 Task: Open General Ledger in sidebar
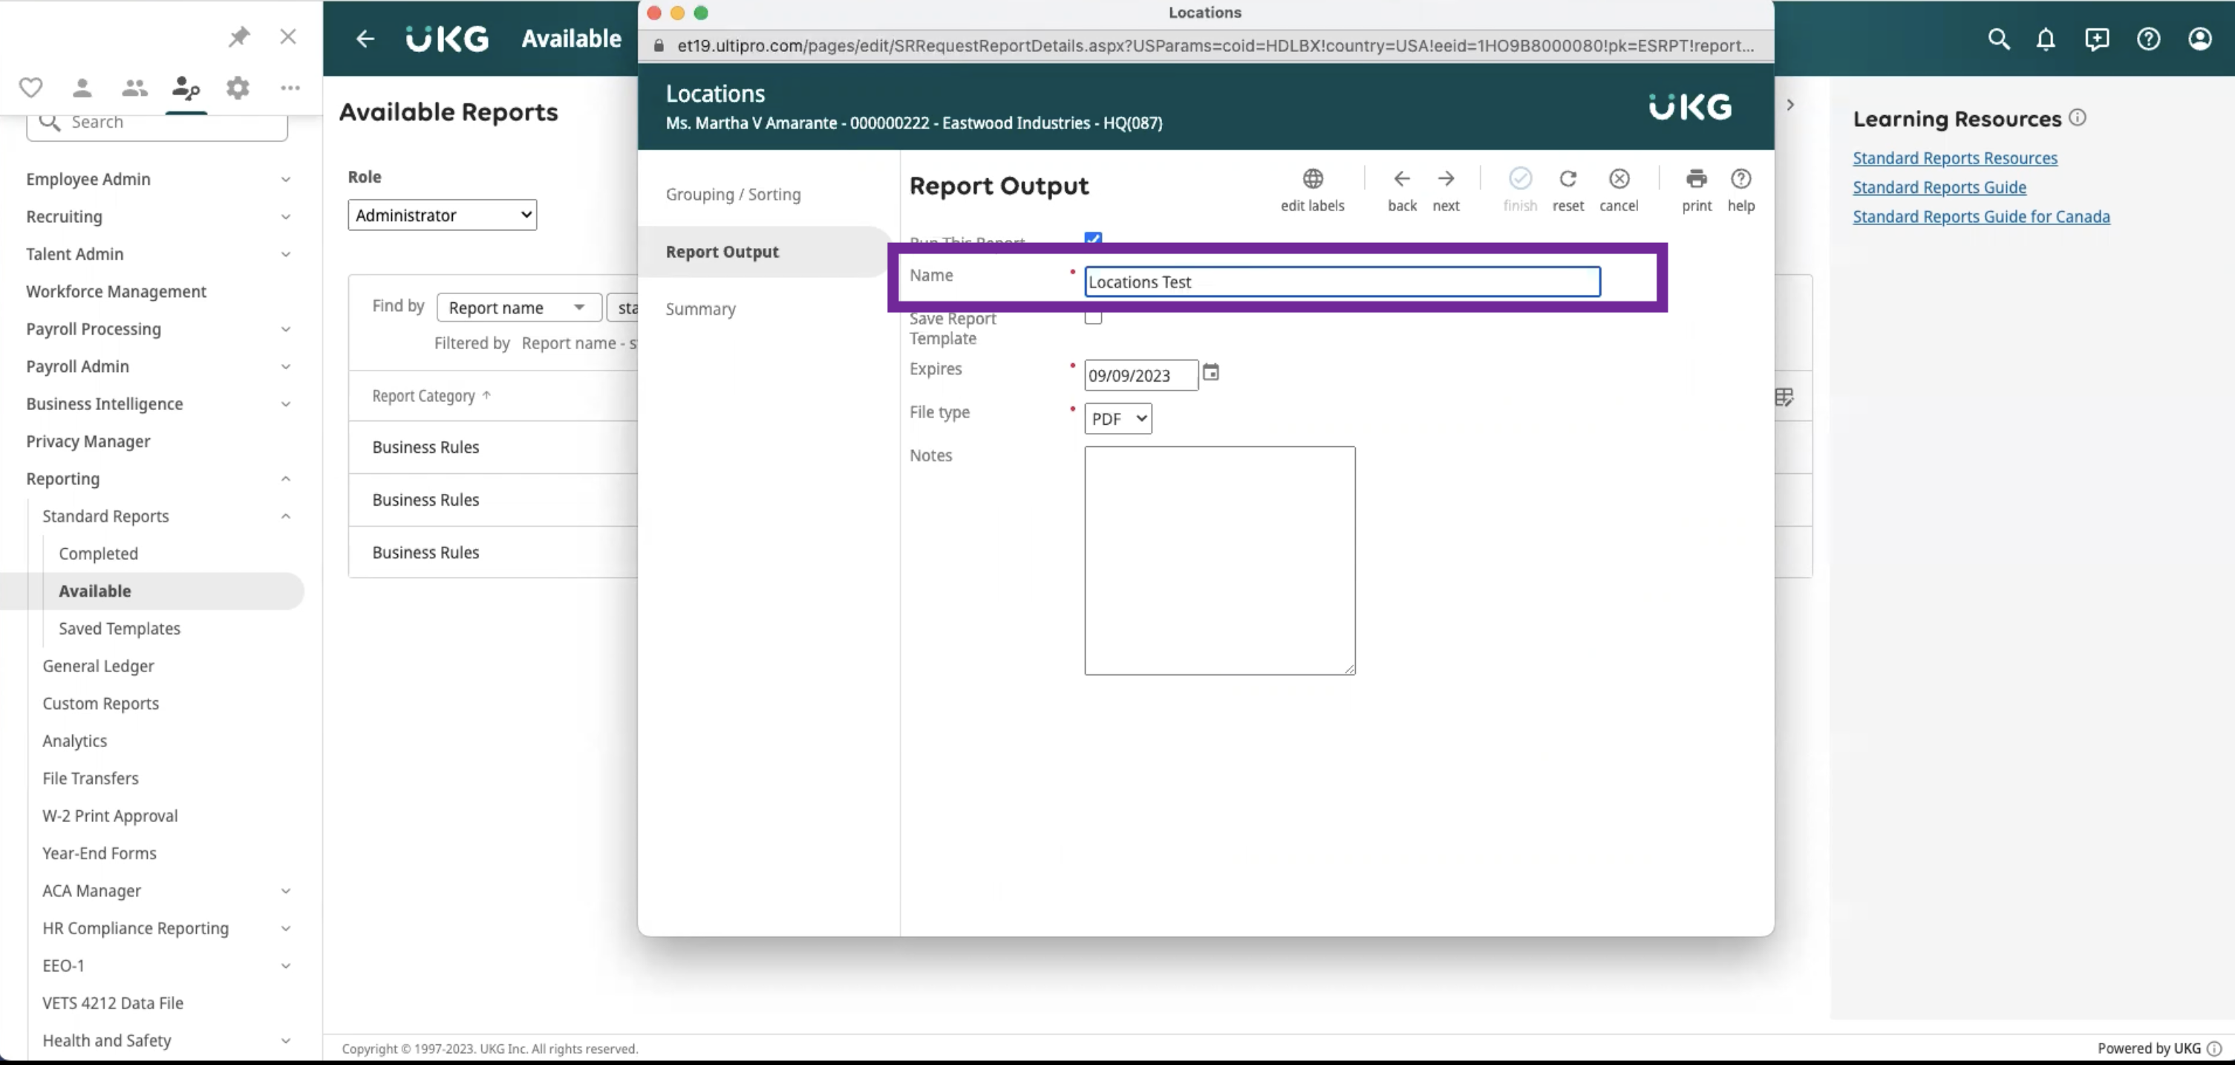pyautogui.click(x=98, y=665)
